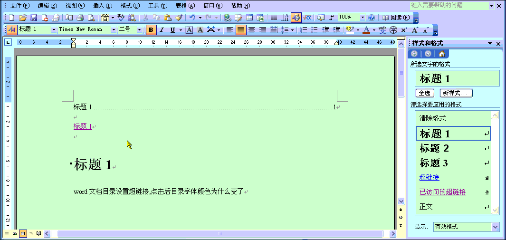Open Print Preview magnifier icon
Screen dimensions: 506x240
(91, 18)
